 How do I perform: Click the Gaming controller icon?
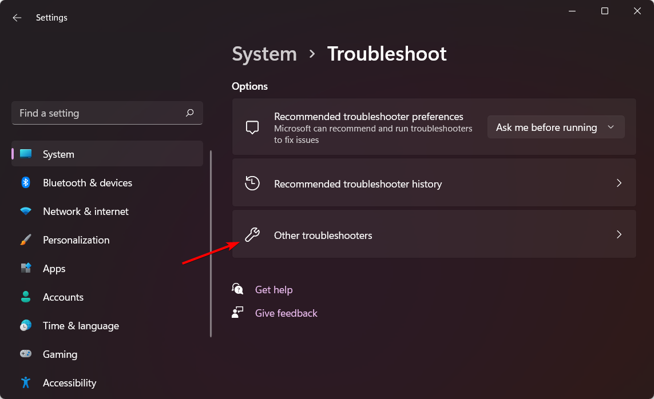pos(26,354)
